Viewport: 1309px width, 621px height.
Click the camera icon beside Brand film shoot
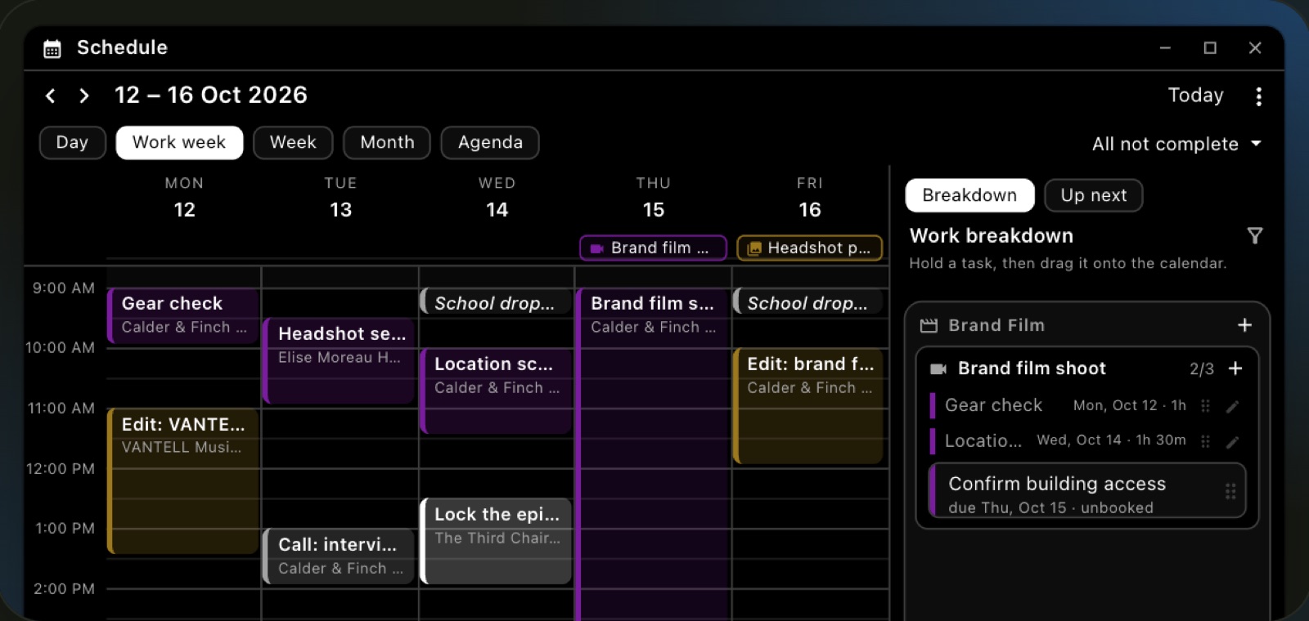coord(938,369)
